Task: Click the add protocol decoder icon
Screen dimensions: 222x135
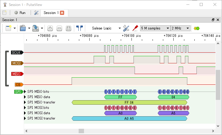Action: (196, 28)
